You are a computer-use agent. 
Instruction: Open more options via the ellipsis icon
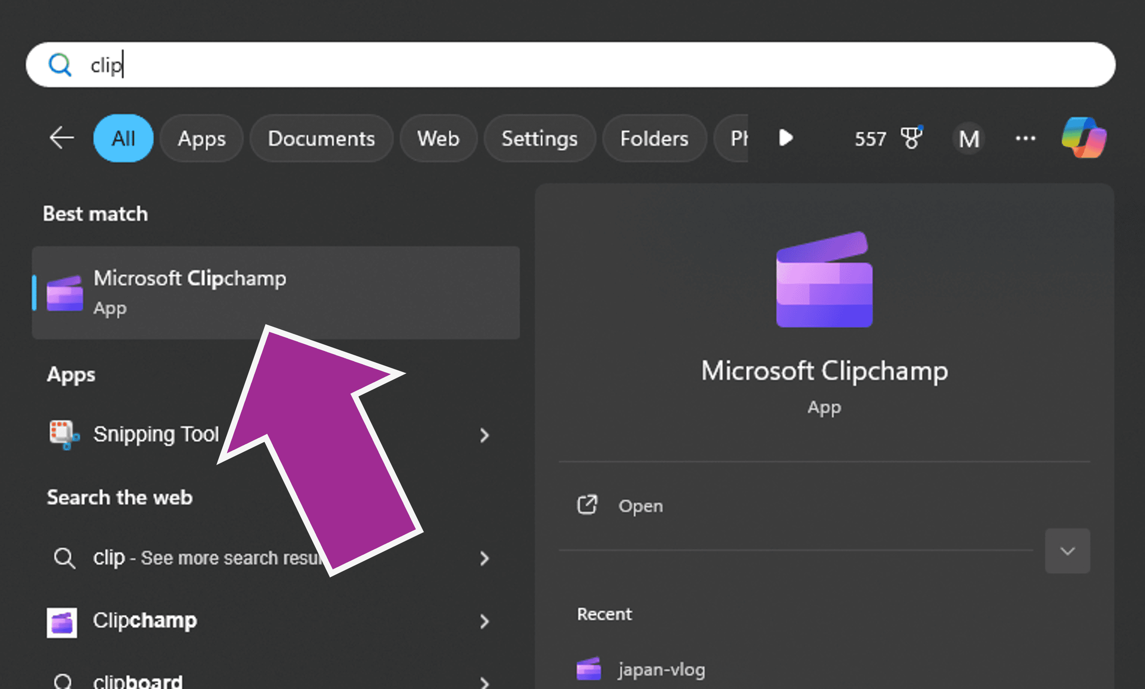pyautogui.click(x=1026, y=138)
